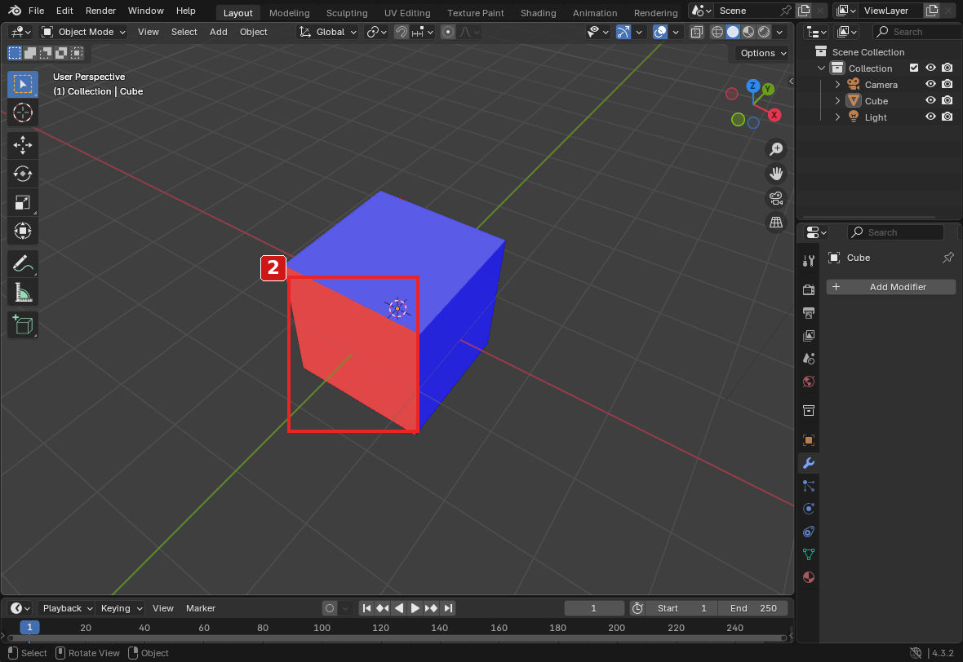Uncheck the Collection exclude checkbox
Viewport: 963px width, 662px height.
pyautogui.click(x=914, y=68)
